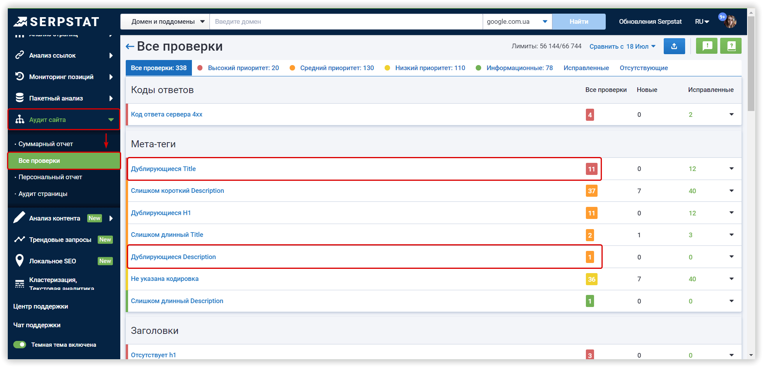
Task: Open the Слишком короткий Description link
Action: click(178, 191)
